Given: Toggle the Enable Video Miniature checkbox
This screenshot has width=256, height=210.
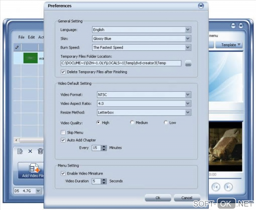Looking at the screenshot, I should (63, 173).
